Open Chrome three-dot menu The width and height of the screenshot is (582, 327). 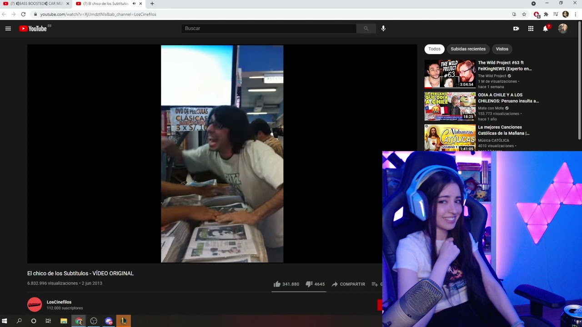pyautogui.click(x=576, y=15)
